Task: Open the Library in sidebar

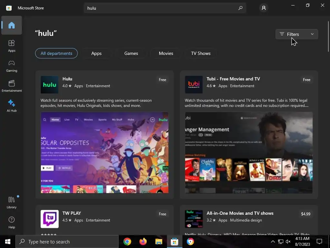Action: tap(12, 202)
